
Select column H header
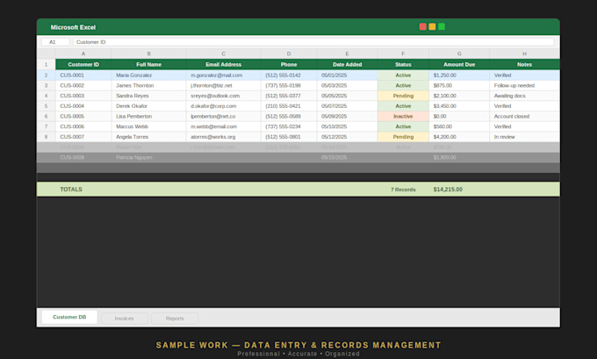point(524,54)
